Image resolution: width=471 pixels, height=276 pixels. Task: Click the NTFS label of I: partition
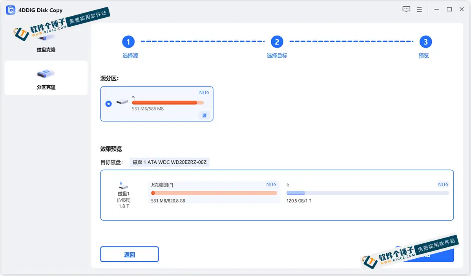(443, 184)
